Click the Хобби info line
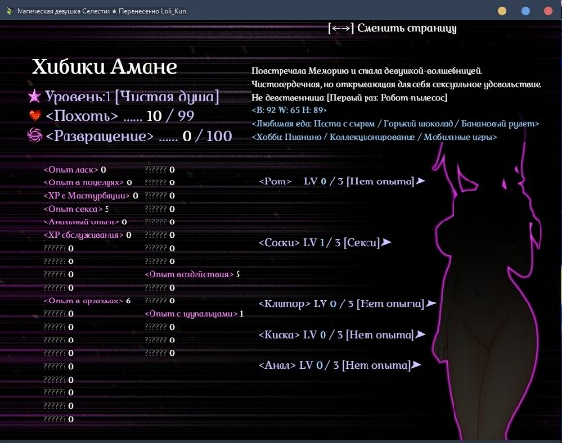Image resolution: width=562 pixels, height=443 pixels. (x=374, y=137)
